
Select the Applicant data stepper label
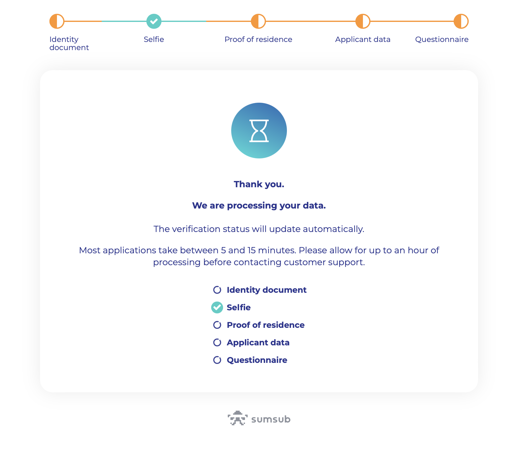363,39
